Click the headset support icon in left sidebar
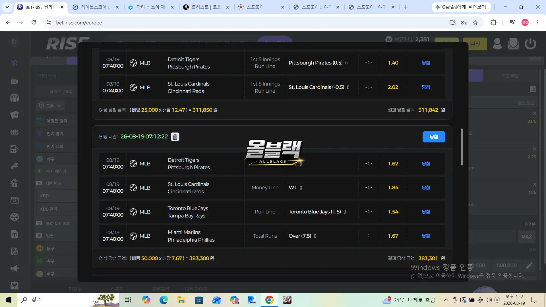546x307 pixels. pos(15,98)
